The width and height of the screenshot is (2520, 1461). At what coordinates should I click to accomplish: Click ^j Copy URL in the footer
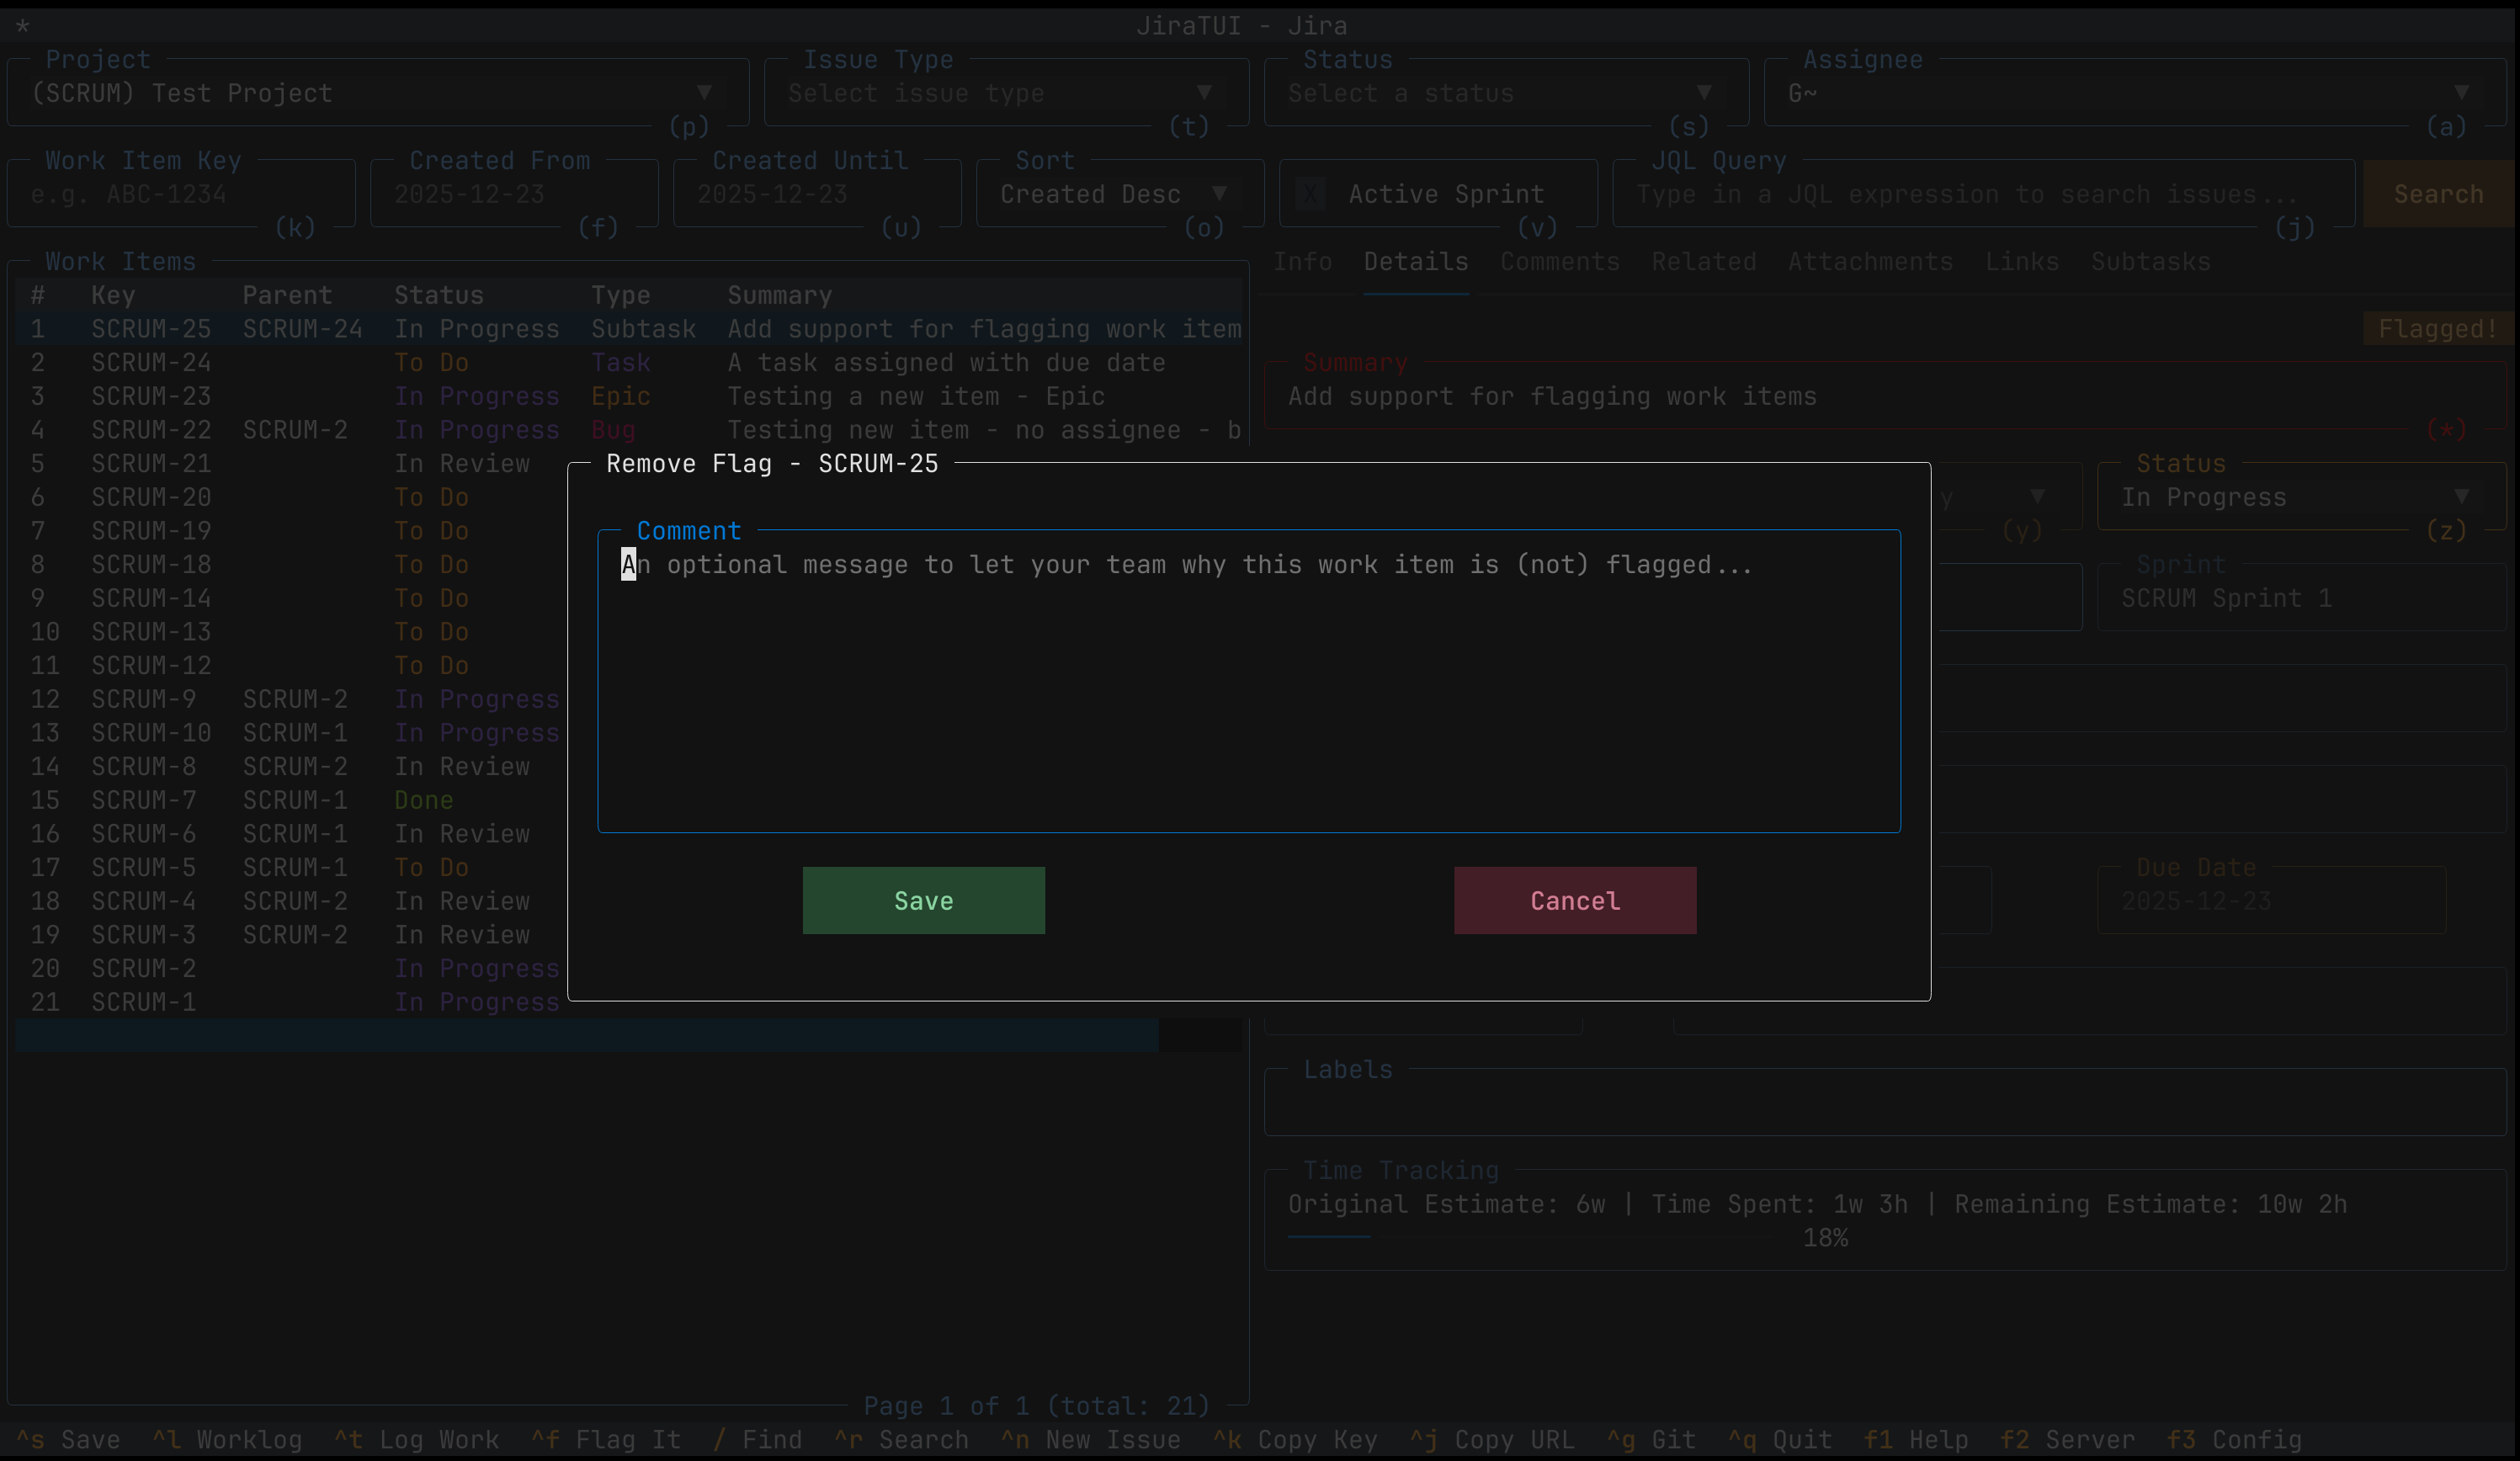pos(1492,1440)
